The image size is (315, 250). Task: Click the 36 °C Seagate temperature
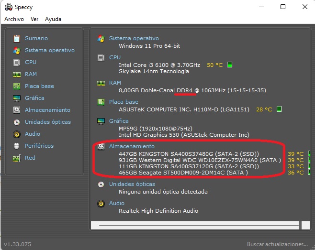[296, 173]
